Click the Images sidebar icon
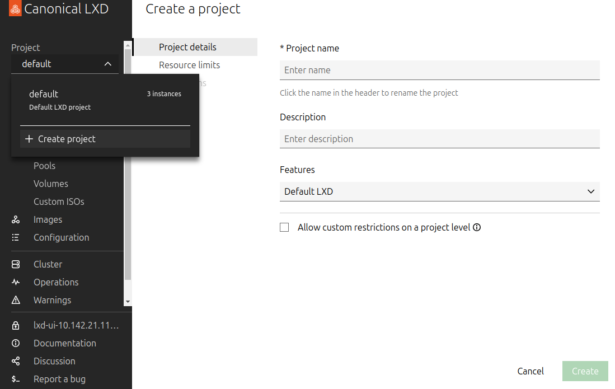The width and height of the screenshot is (615, 389). (16, 219)
